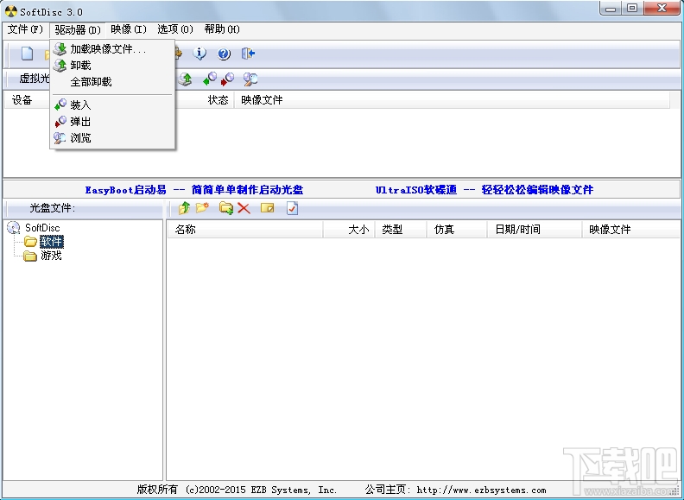Maximize the SoftDisc window
The width and height of the screenshot is (684, 500).
[632, 8]
